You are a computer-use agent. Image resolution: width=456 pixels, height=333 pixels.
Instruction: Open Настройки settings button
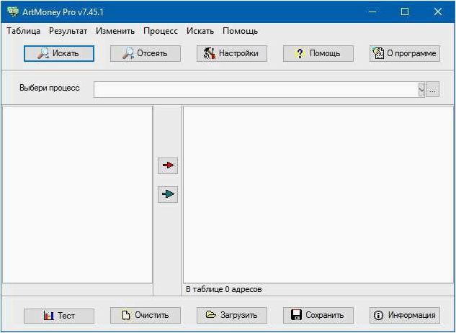click(x=232, y=53)
